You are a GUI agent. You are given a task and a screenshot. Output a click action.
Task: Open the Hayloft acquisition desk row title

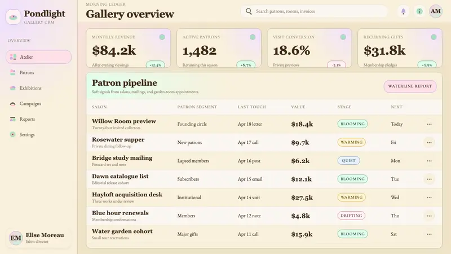127,195
